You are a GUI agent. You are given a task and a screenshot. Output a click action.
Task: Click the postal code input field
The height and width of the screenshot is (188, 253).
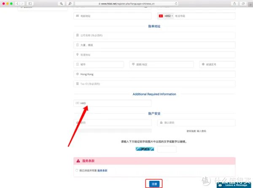217,64
